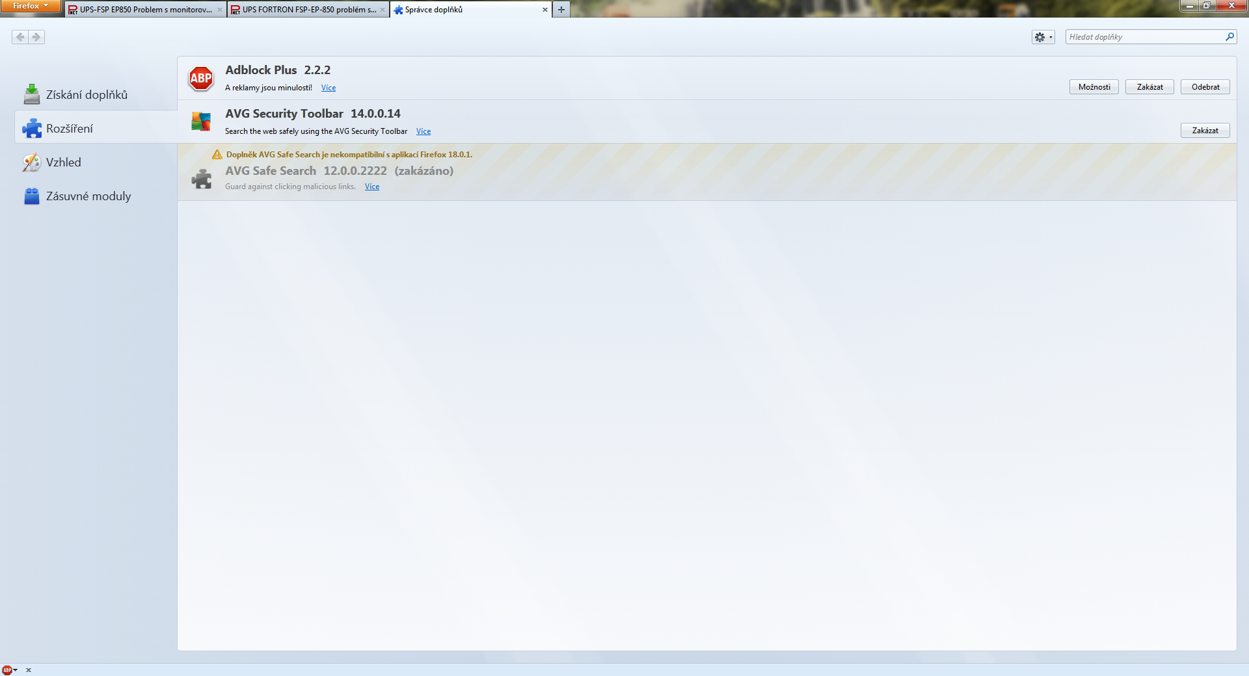Click the AVG Security Toolbar icon
The image size is (1249, 676).
pos(201,122)
